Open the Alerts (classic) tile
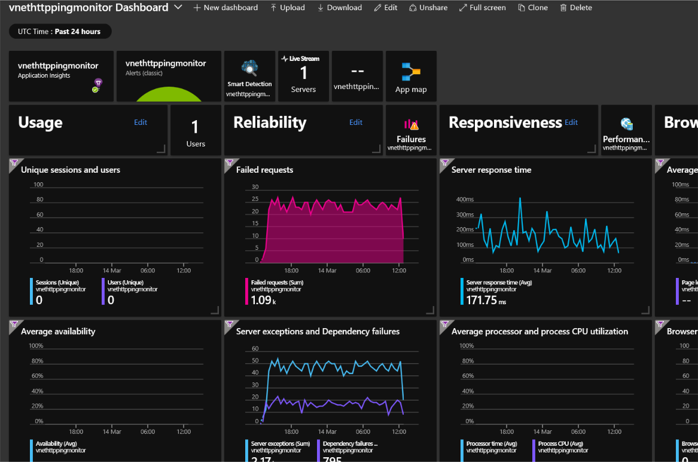 [x=169, y=76]
